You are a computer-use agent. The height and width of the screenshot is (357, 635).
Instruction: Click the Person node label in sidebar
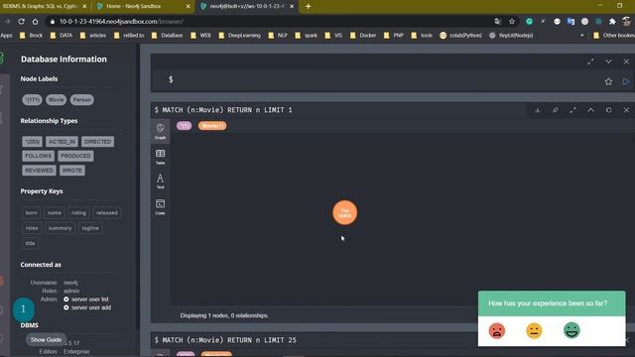tap(81, 99)
